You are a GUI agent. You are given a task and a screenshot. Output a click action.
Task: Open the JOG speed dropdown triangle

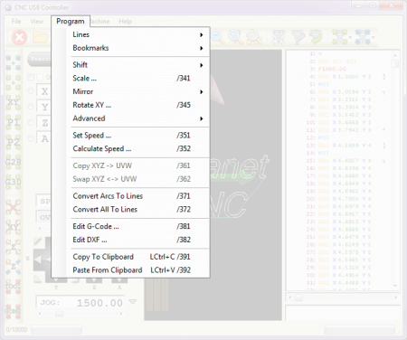(x=133, y=301)
